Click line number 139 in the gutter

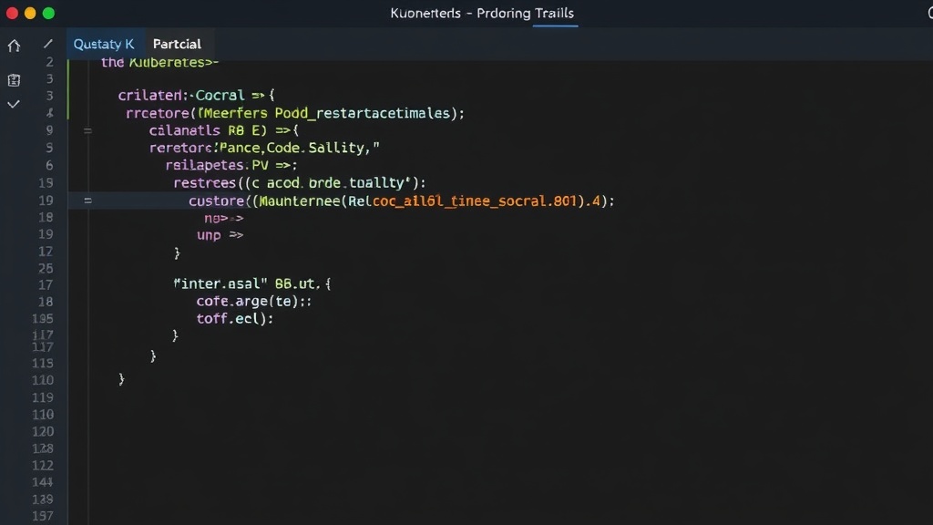pyautogui.click(x=43, y=499)
